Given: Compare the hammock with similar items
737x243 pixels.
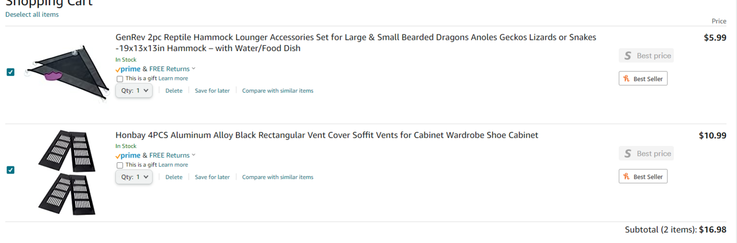Looking at the screenshot, I should (277, 91).
